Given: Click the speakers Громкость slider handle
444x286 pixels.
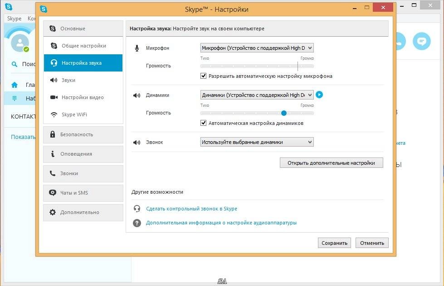Looking at the screenshot, I should (284, 113).
